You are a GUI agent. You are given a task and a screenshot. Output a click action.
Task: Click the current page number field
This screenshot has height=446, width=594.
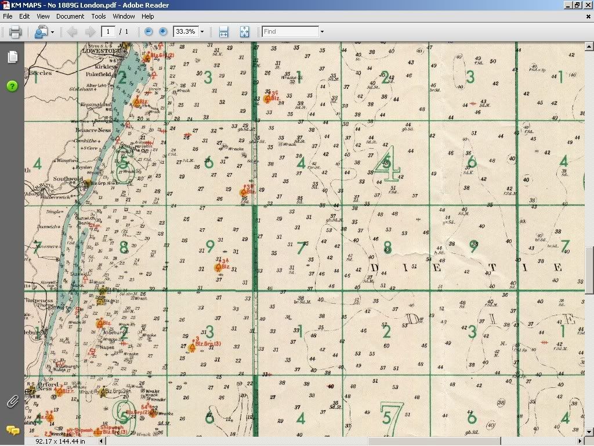[108, 31]
